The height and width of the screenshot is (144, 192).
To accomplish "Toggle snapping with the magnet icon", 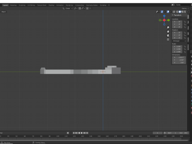I will [x=80, y=8].
